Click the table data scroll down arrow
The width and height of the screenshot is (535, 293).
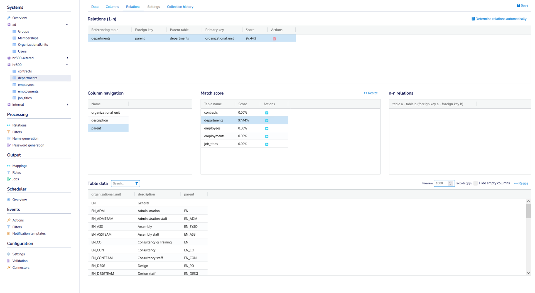pyautogui.click(x=528, y=273)
